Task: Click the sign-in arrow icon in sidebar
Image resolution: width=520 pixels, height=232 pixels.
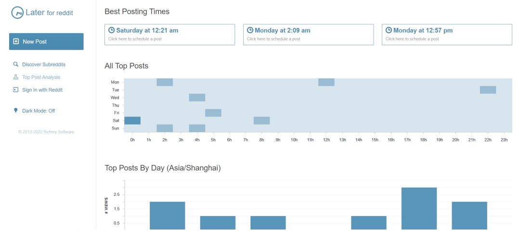Action: point(15,90)
